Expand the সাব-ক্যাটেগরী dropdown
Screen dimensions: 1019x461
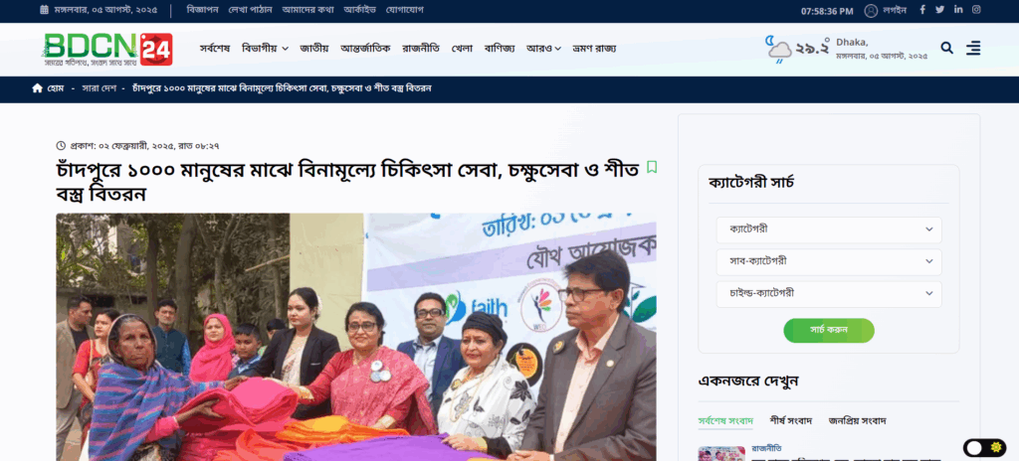(x=829, y=261)
